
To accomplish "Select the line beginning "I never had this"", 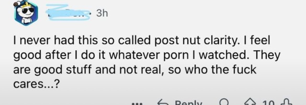I will point(142,41).
